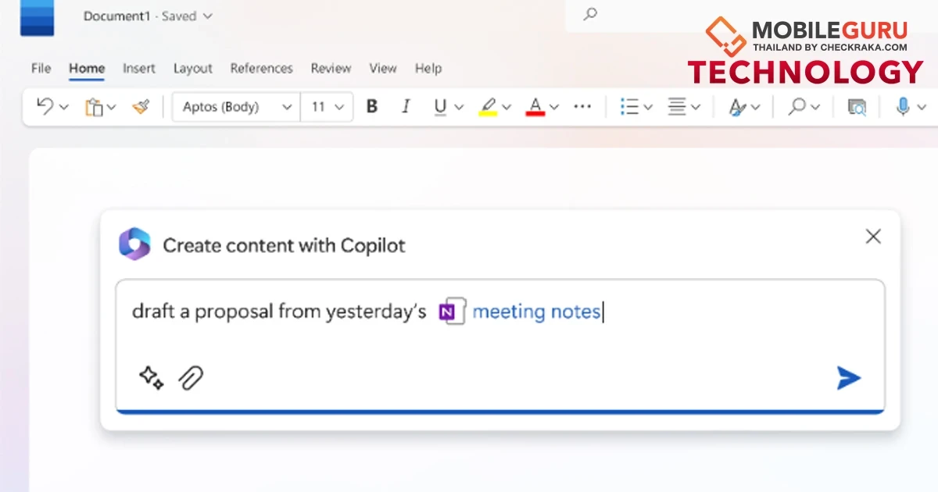Apply underline to selected text
938x492 pixels.
click(440, 106)
